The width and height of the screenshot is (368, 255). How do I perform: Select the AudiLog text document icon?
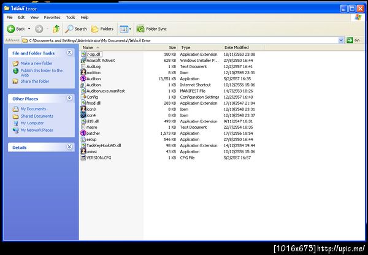click(x=83, y=66)
